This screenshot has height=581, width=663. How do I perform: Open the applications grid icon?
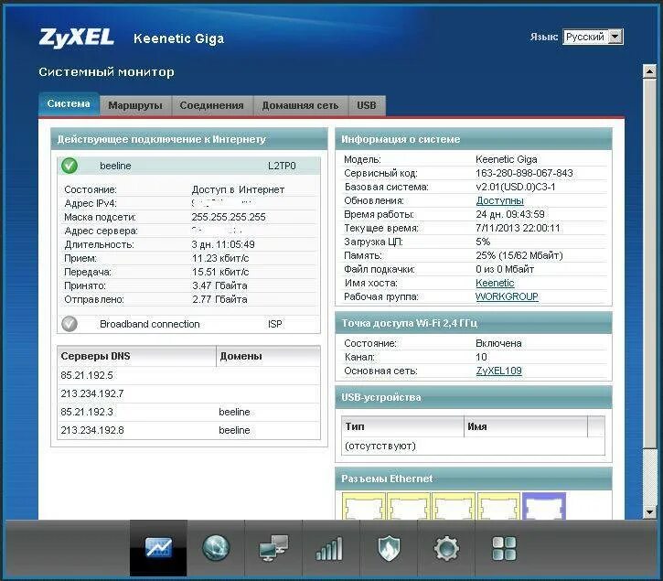[x=504, y=548]
